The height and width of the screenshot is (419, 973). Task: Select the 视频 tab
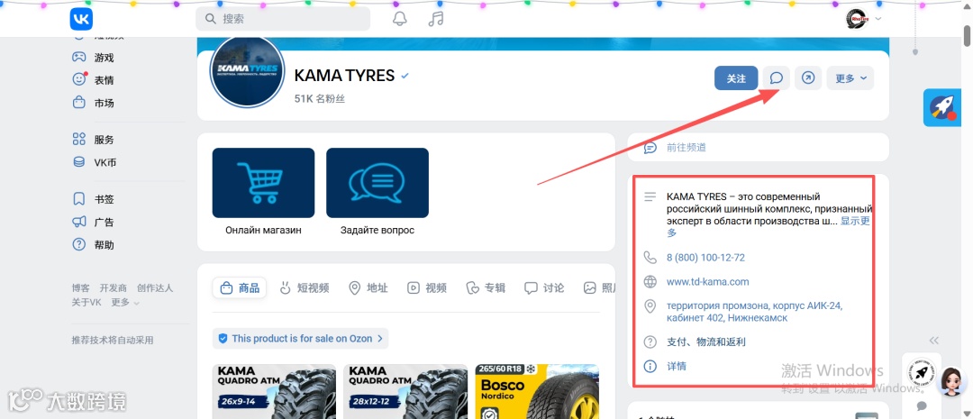coord(427,288)
